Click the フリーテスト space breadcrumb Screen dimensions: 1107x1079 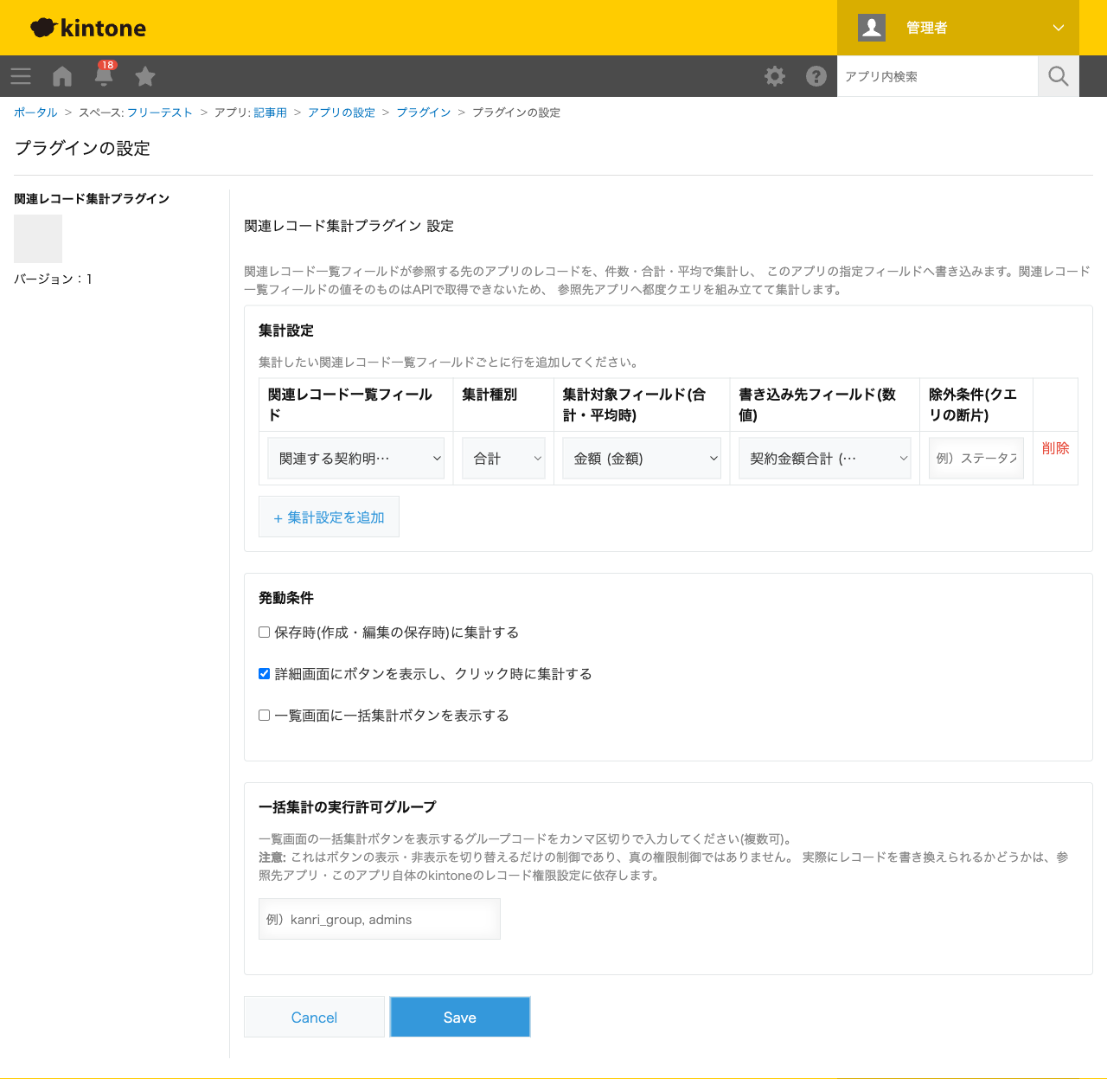(160, 112)
